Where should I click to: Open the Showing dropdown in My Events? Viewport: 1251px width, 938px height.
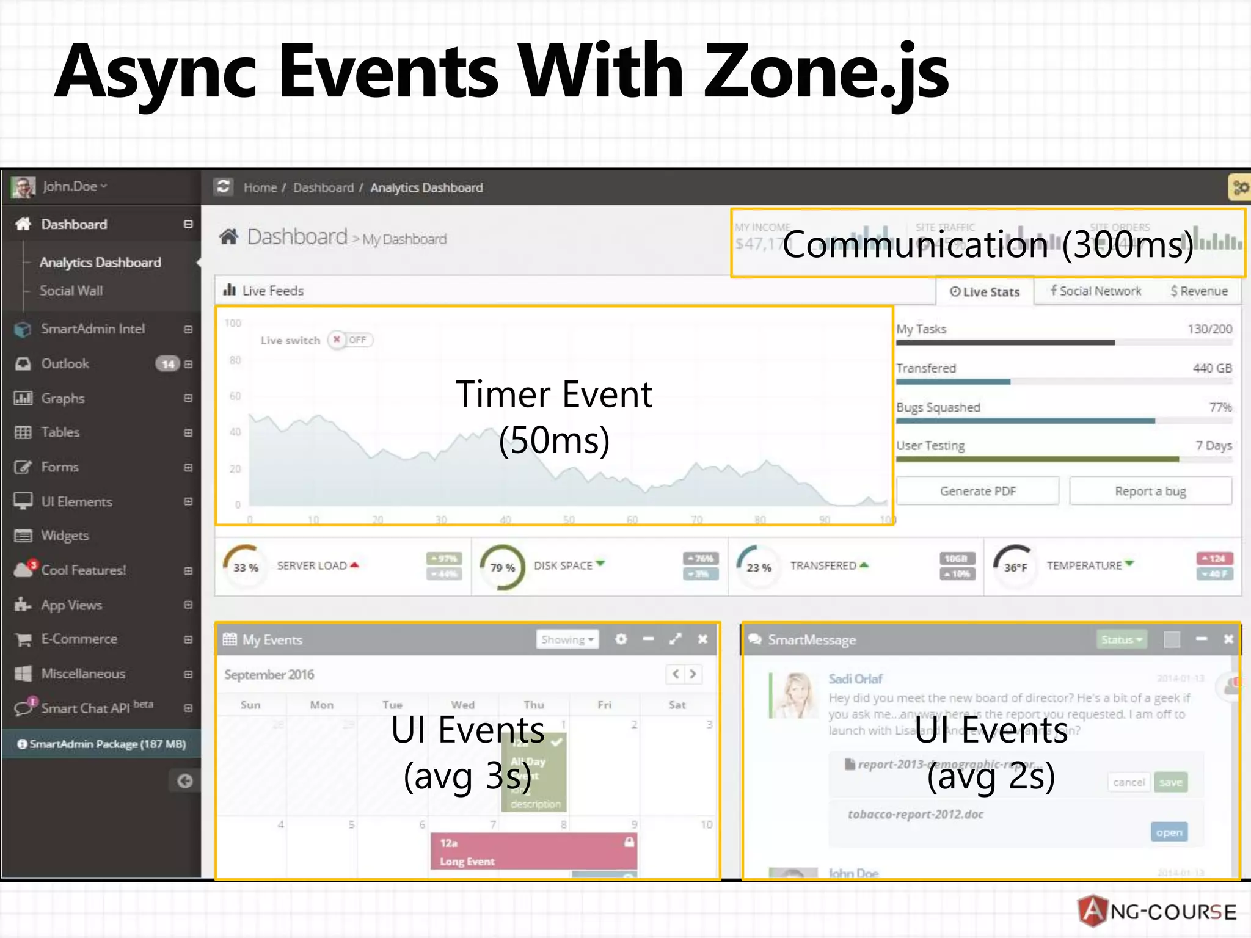pos(567,639)
